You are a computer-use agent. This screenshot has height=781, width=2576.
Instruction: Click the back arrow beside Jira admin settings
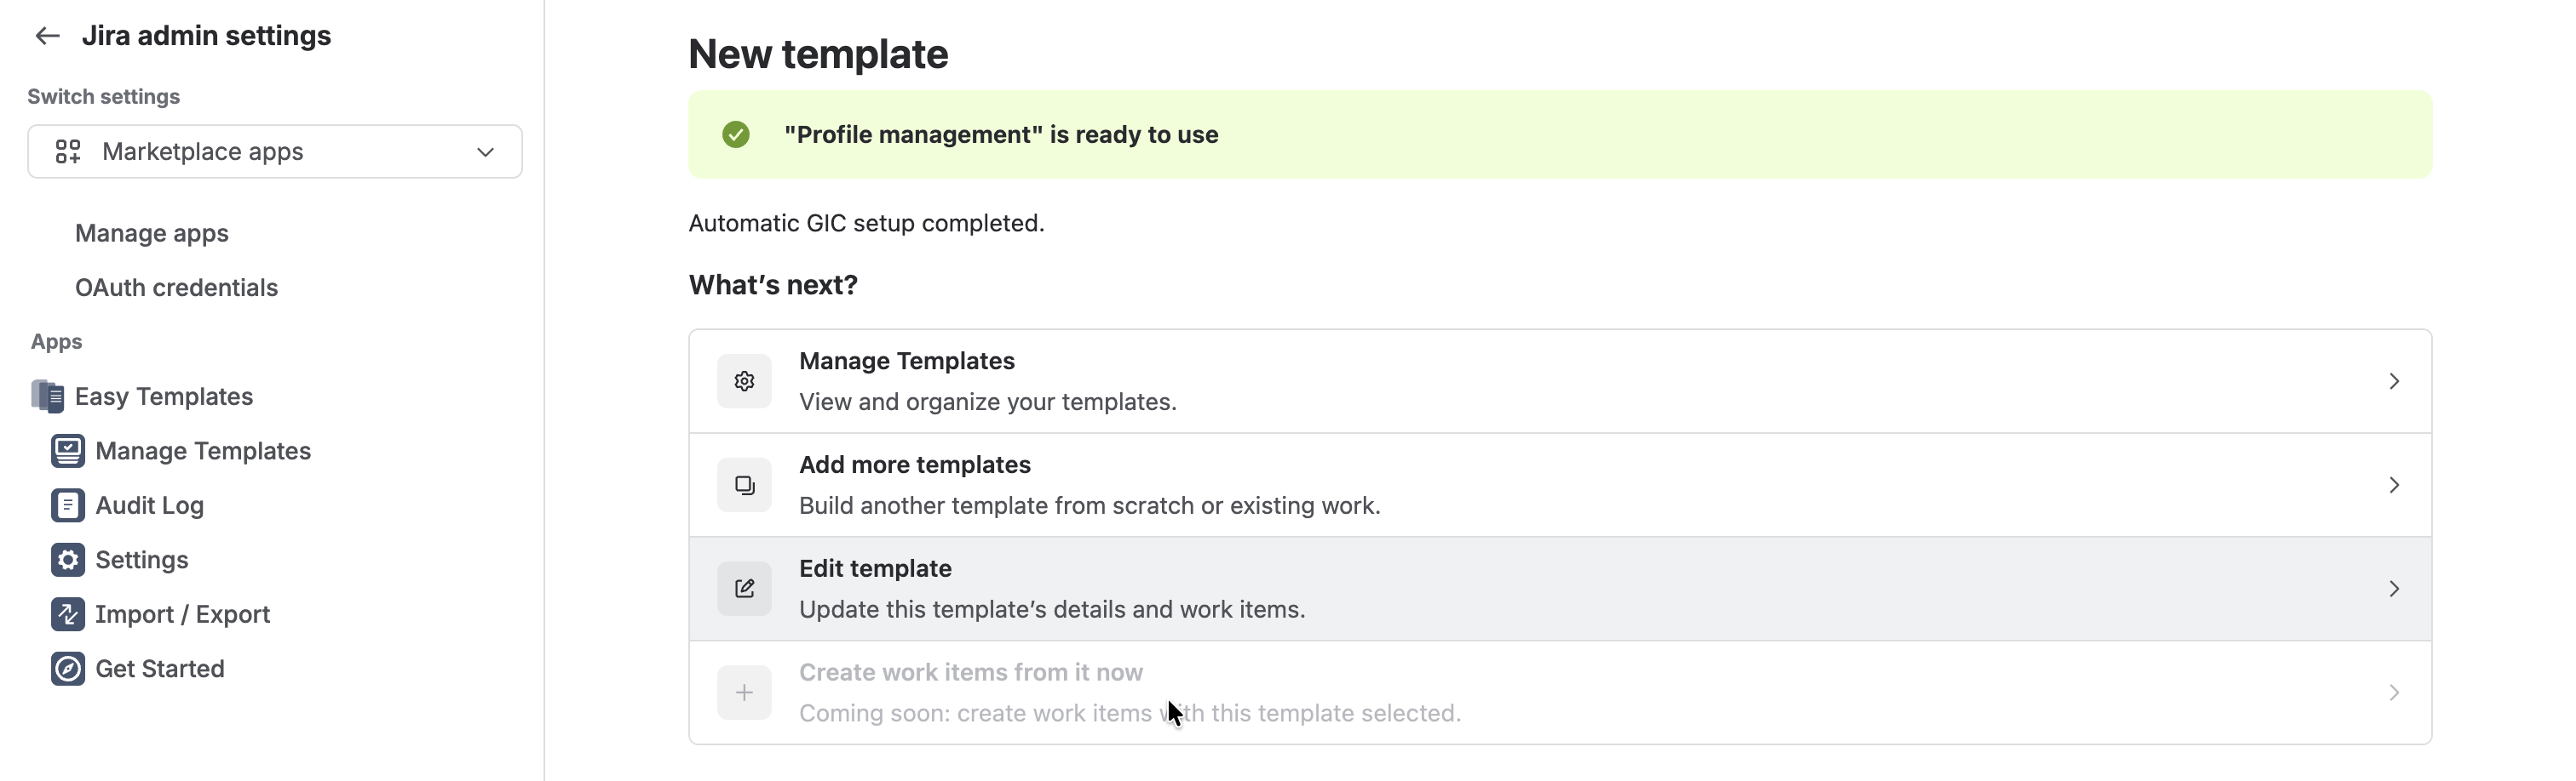pos(47,36)
